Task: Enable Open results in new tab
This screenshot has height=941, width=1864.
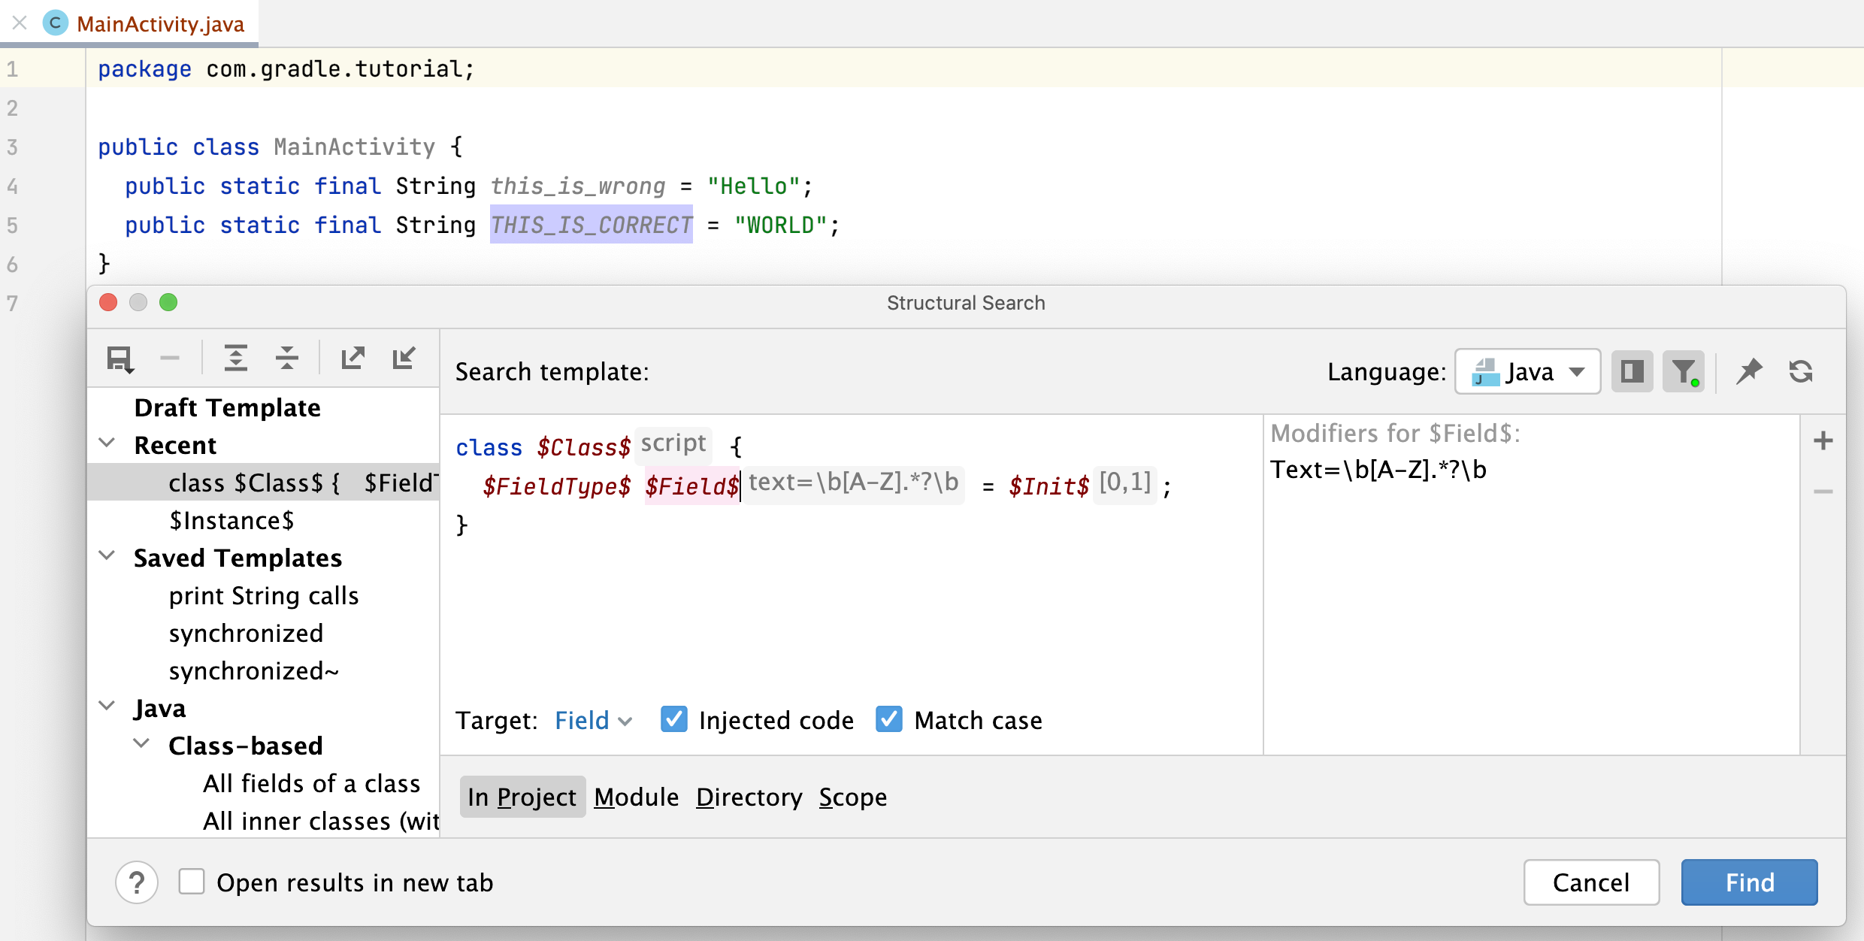Action: pyautogui.click(x=192, y=882)
